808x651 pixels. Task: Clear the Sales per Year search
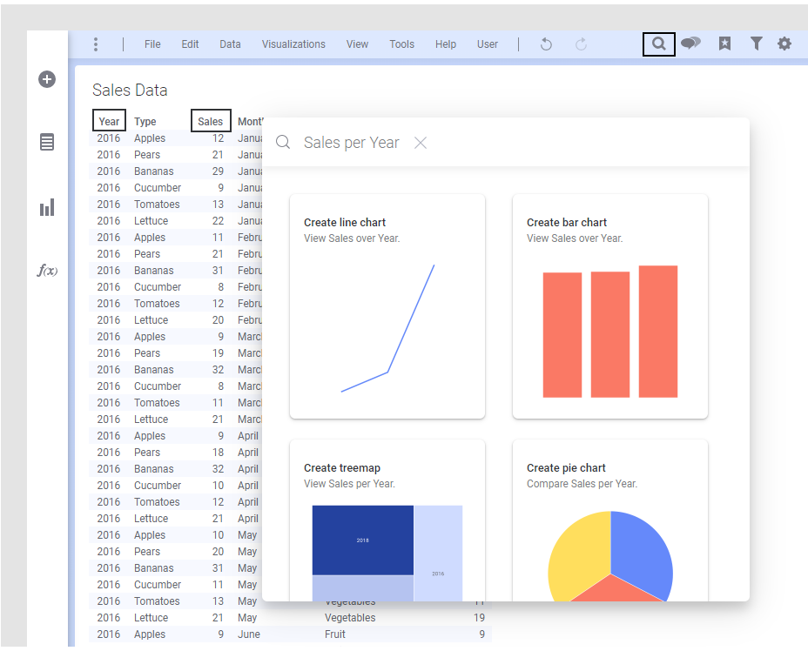click(421, 143)
